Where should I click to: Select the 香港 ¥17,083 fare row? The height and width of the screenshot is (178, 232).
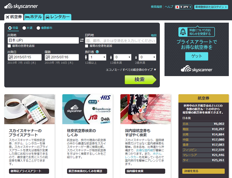203,145
